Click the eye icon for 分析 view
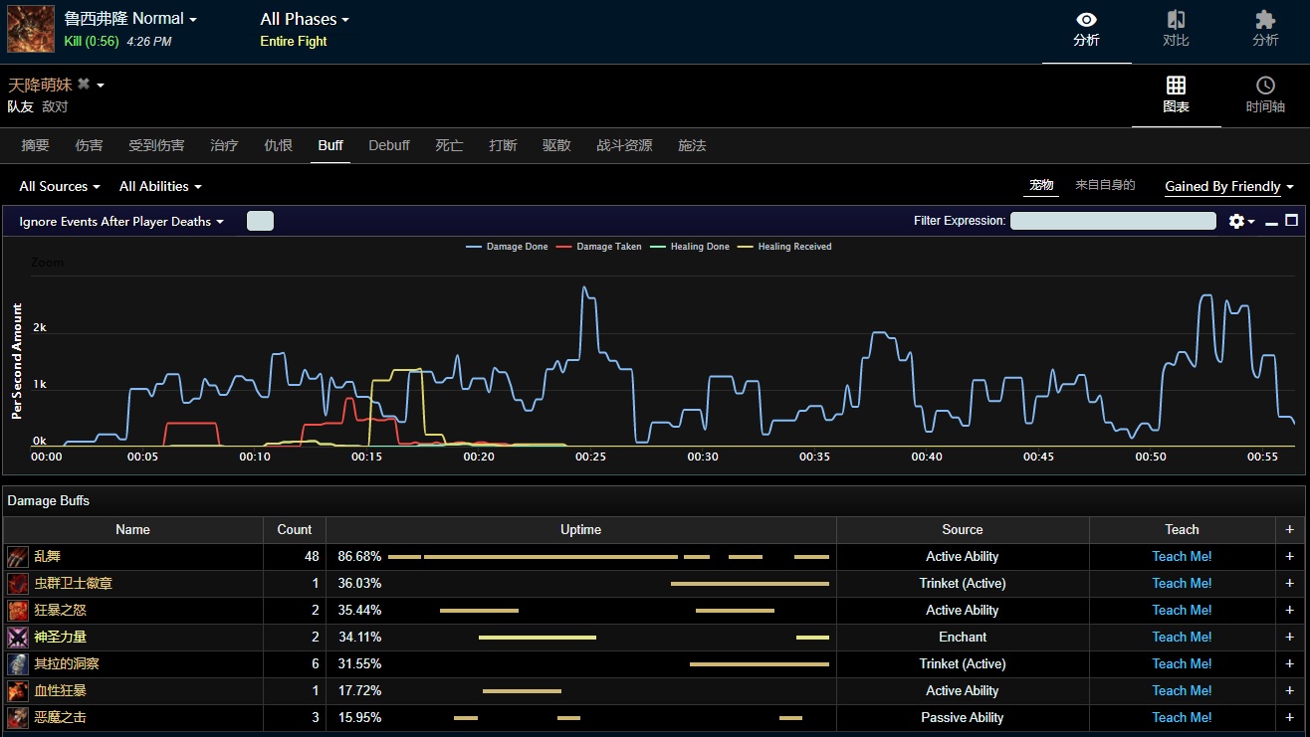Image resolution: width=1310 pixels, height=737 pixels. coord(1086,21)
